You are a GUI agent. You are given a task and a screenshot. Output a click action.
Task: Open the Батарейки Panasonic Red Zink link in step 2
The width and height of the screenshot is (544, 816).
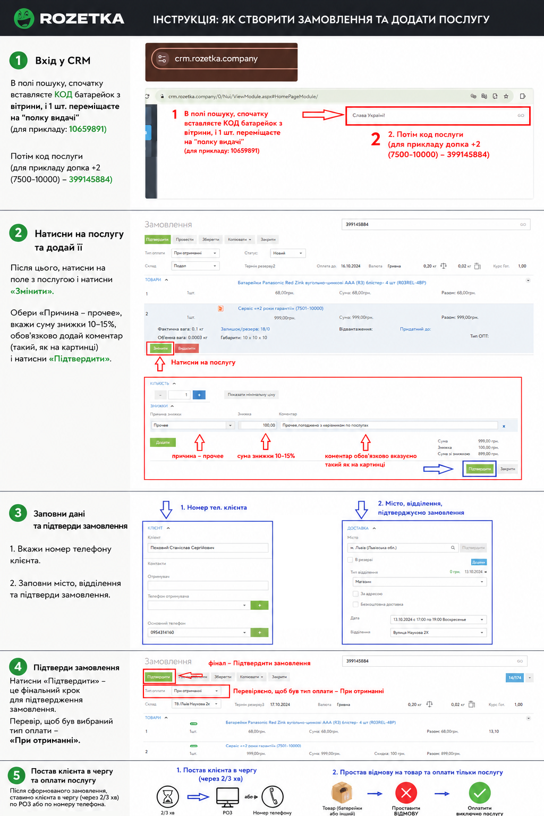coord(332,283)
